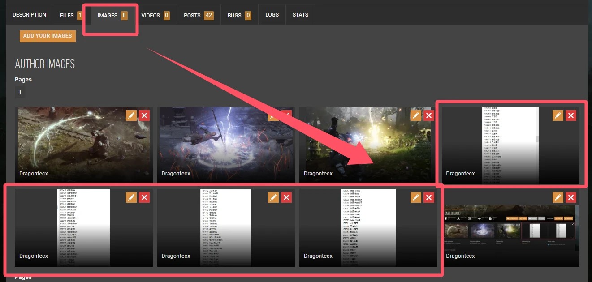Edit first image in second row

(x=131, y=197)
